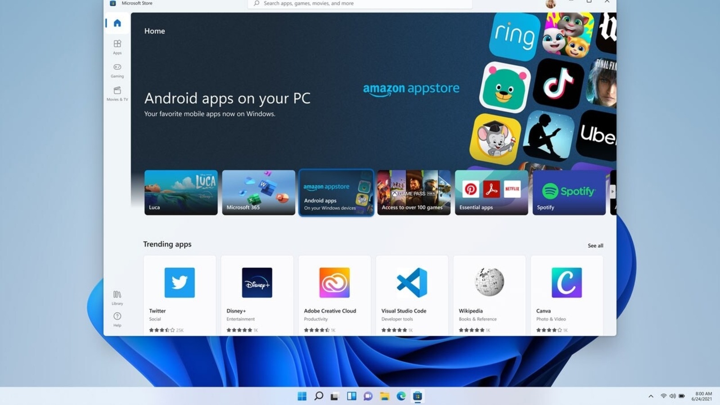This screenshot has height=405, width=720.
Task: Open the Apps section in sidebar
Action: tap(117, 47)
